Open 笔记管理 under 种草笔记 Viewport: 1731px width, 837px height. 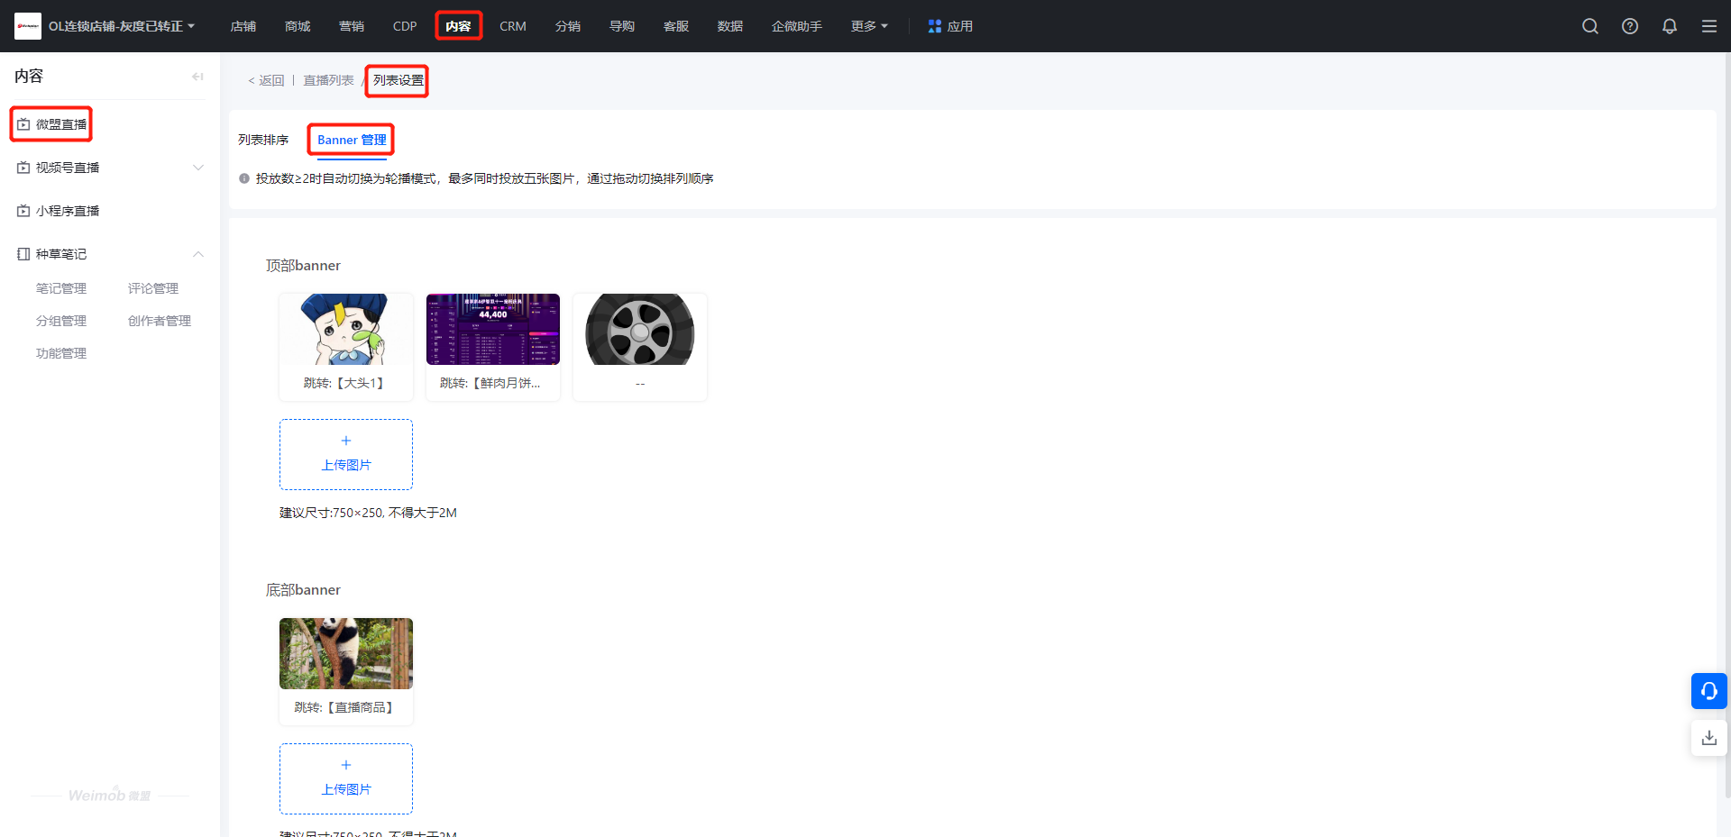click(x=61, y=288)
